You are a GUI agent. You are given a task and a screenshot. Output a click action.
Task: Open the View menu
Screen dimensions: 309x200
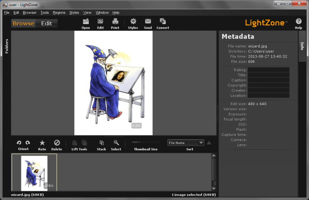[87, 13]
